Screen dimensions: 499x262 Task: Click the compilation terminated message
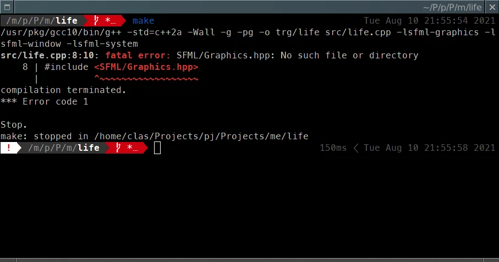(63, 90)
